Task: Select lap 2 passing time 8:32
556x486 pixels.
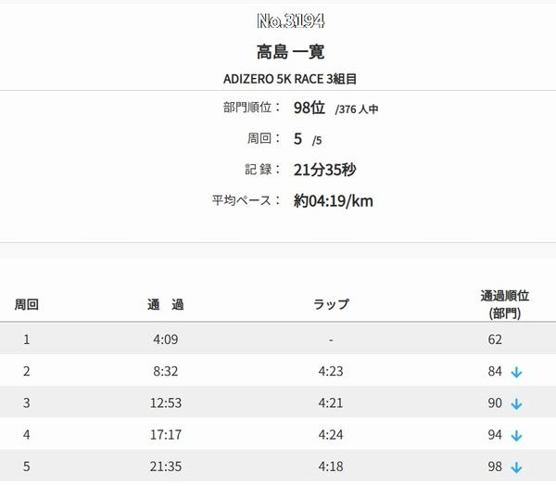Action: point(166,371)
